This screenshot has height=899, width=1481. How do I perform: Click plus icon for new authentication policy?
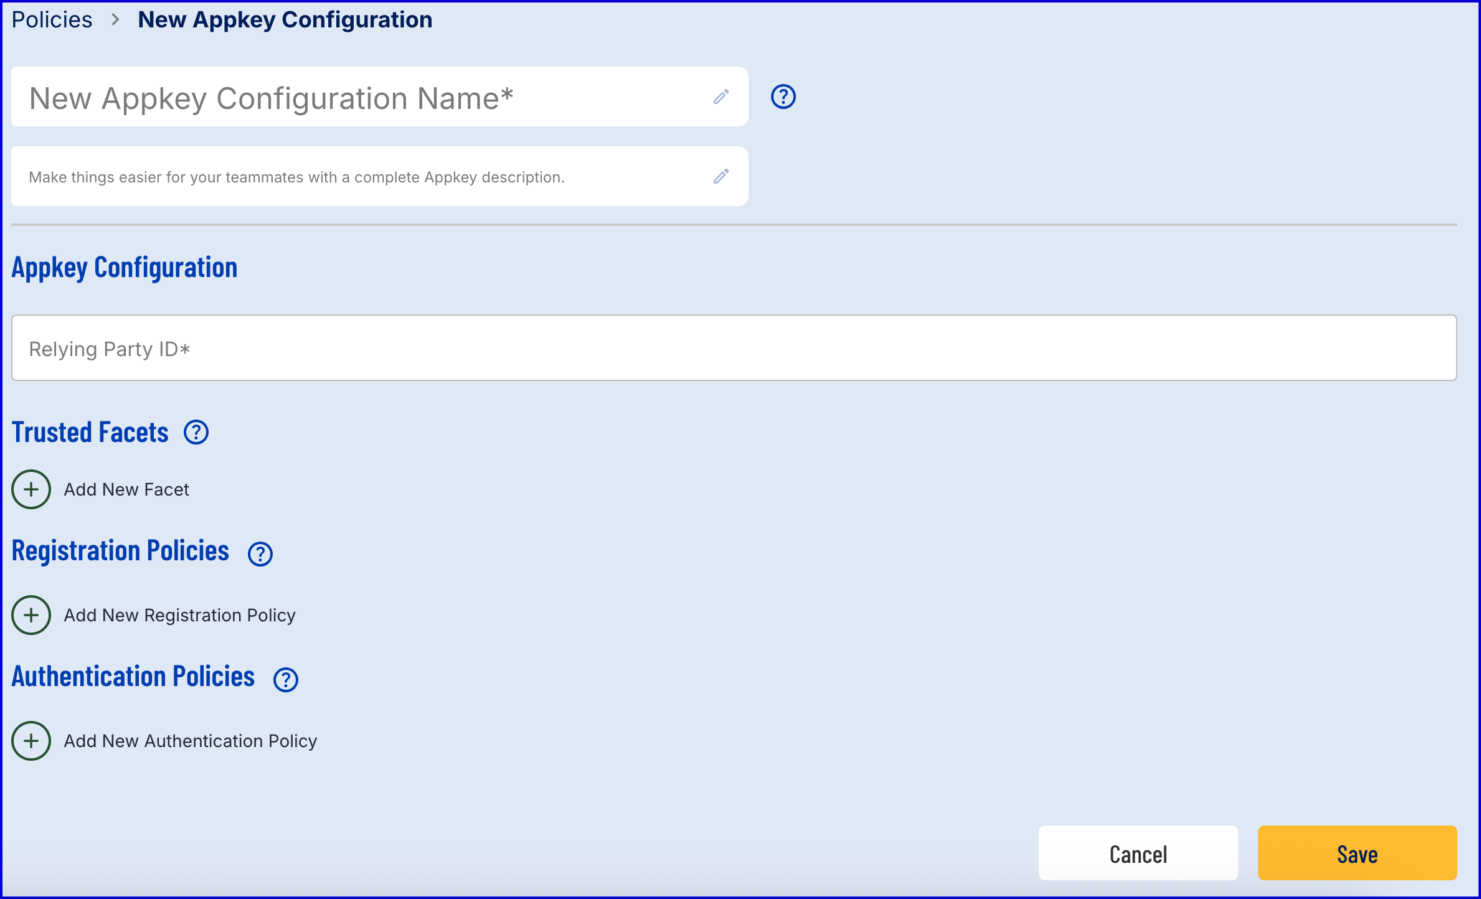coord(31,741)
